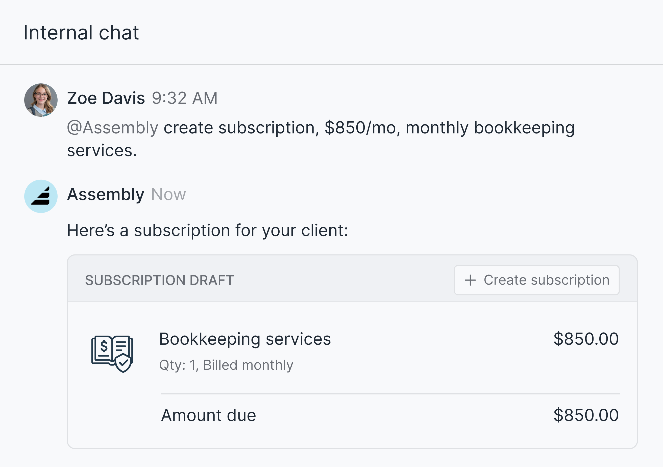Viewport: 663px width, 467px height.
Task: Open the @Assembly mention in the message
Action: (x=113, y=128)
